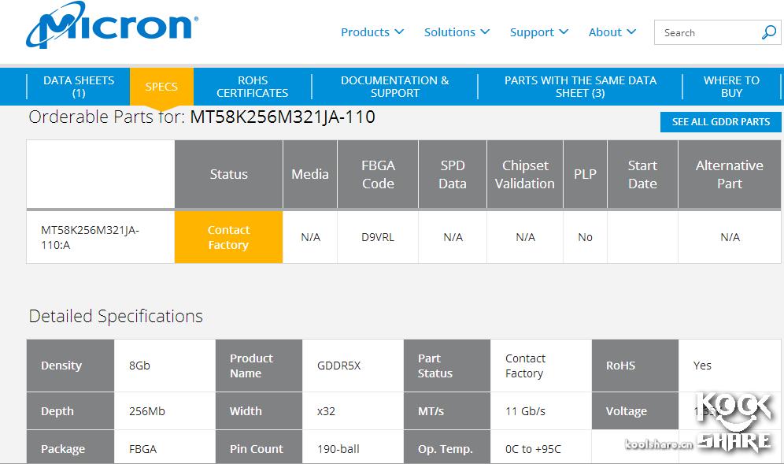Viewport: 784px width, 464px height.
Task: Click the Status column header
Action: coord(228,174)
